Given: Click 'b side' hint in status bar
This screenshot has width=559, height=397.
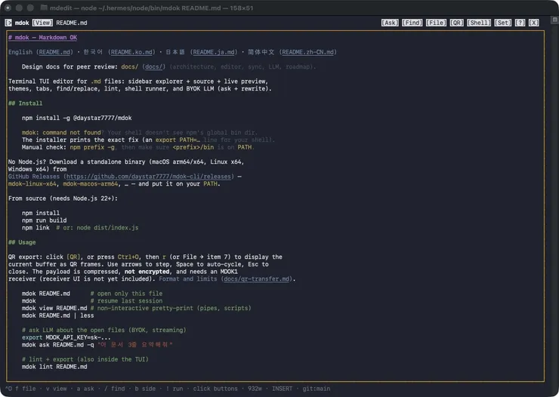Looking at the screenshot, I should click(145, 389).
